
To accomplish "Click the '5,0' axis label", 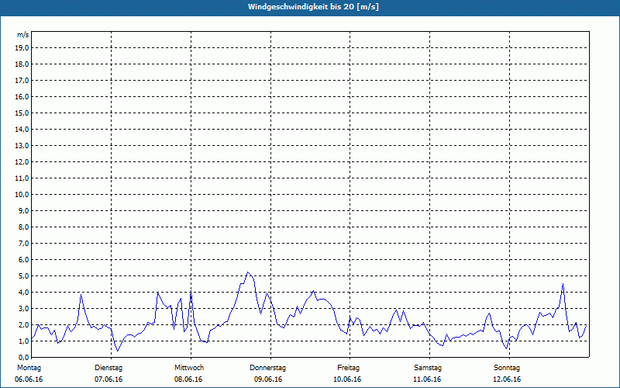I will click(23, 276).
